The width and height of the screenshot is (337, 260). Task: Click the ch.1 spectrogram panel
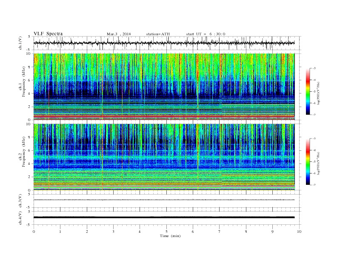pos(164,87)
